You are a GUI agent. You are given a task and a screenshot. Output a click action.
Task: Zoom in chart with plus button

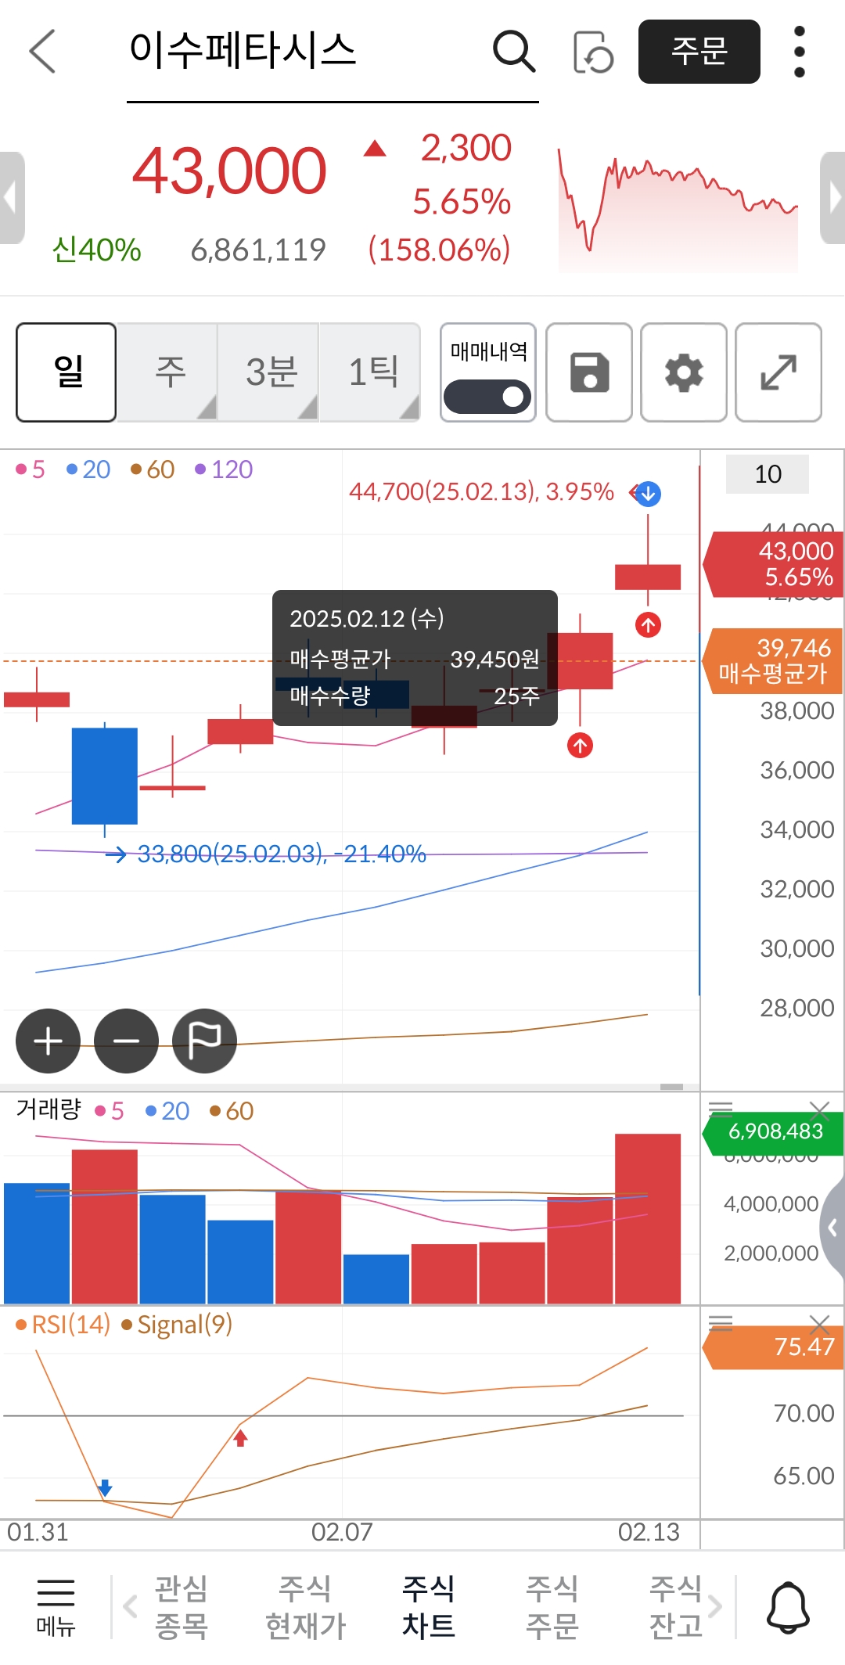[x=49, y=1041]
